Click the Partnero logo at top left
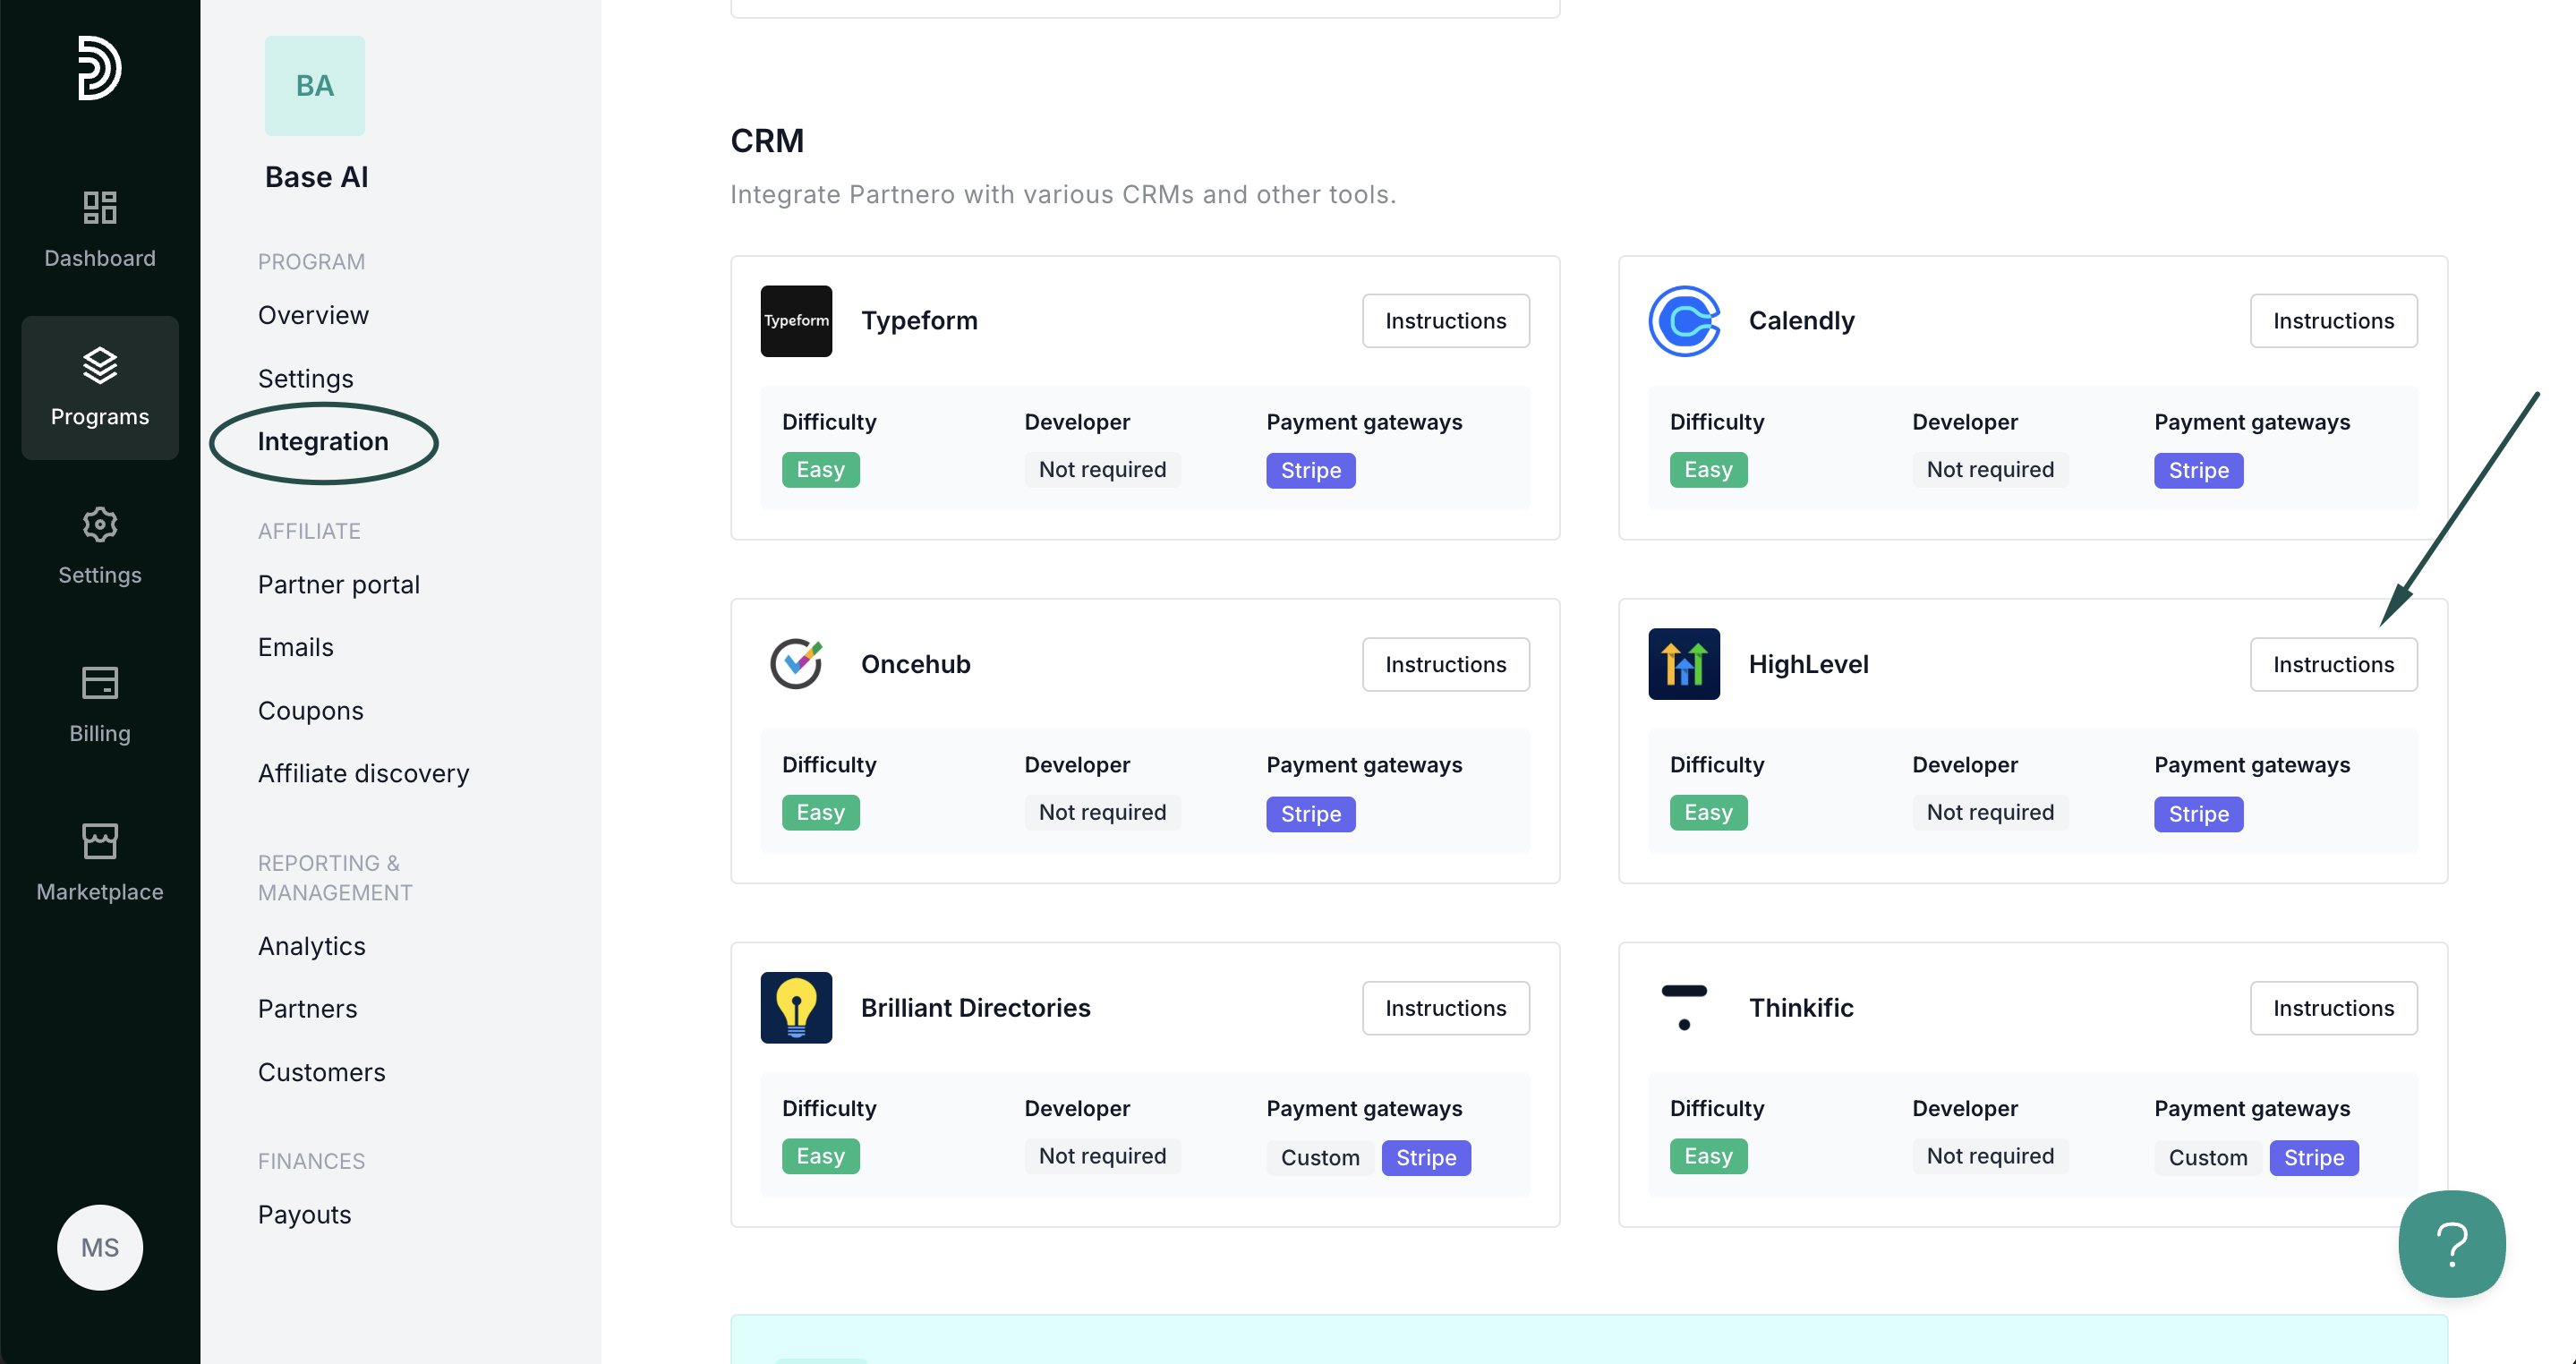 99,68
